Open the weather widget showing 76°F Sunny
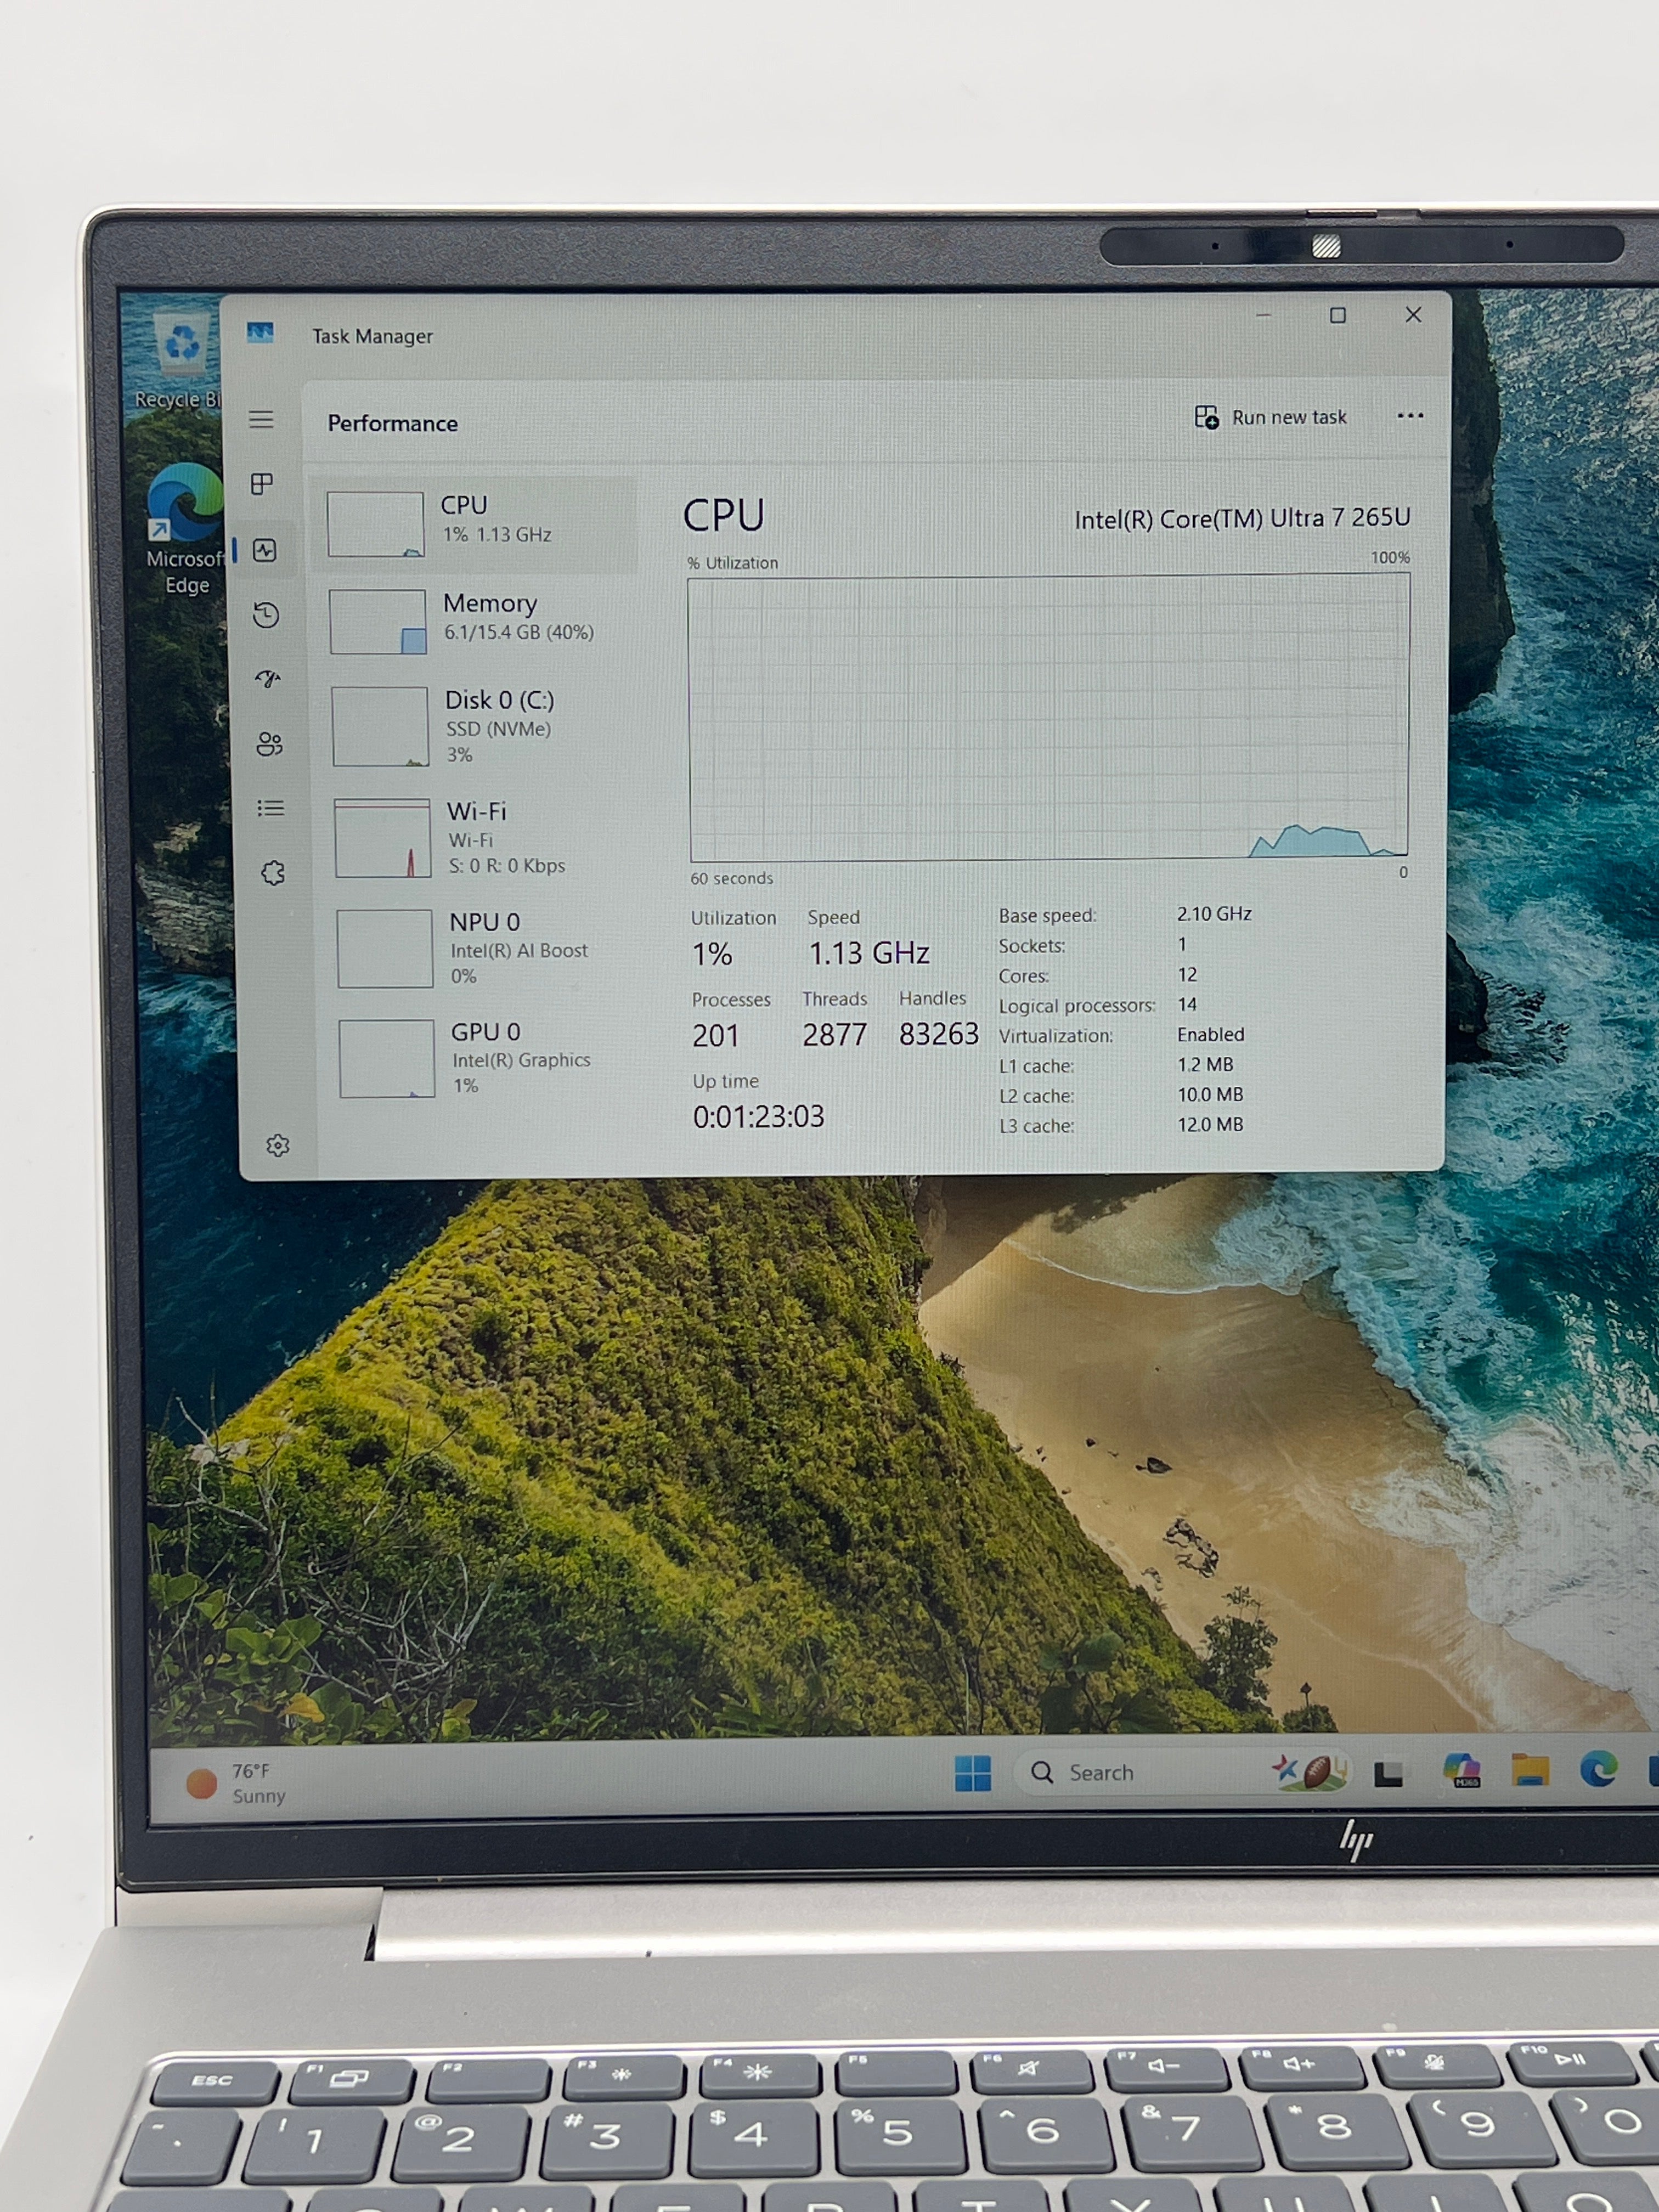The image size is (1659, 2212). [x=236, y=1783]
